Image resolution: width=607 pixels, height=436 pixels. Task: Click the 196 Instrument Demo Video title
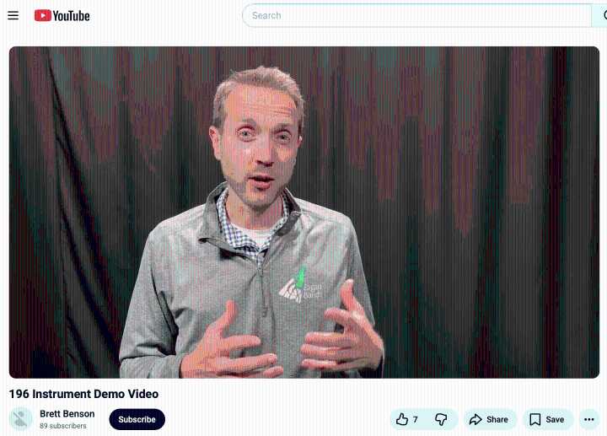[x=83, y=394]
